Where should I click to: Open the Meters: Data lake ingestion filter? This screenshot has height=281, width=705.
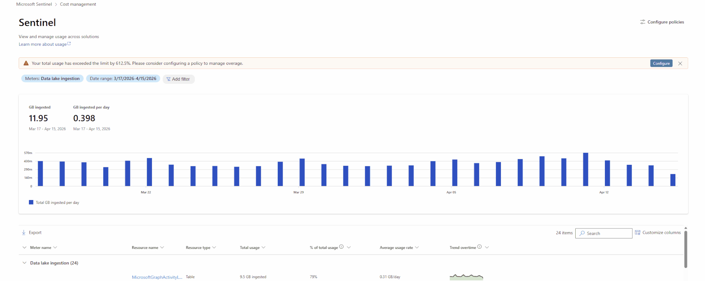coord(52,79)
